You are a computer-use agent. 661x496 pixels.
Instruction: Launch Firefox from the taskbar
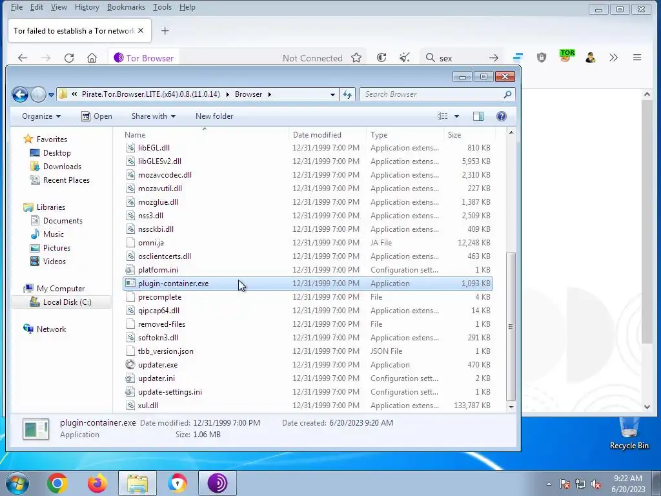97,483
